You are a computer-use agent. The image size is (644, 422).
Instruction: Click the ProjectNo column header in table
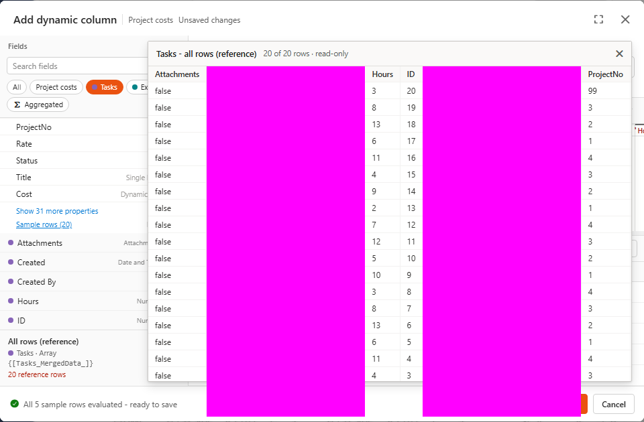[605, 74]
